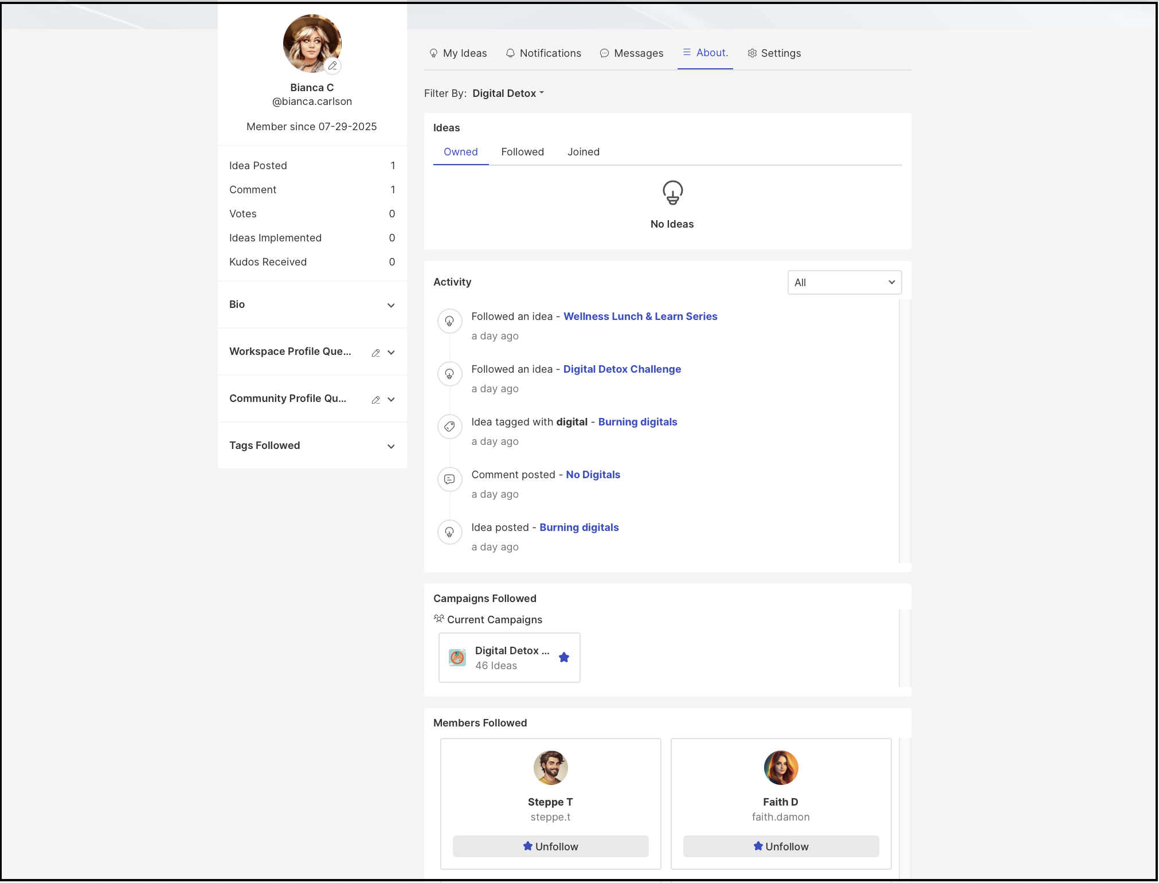This screenshot has height=883, width=1159.
Task: Expand Workspace Profile Questions chevron
Action: coord(391,353)
